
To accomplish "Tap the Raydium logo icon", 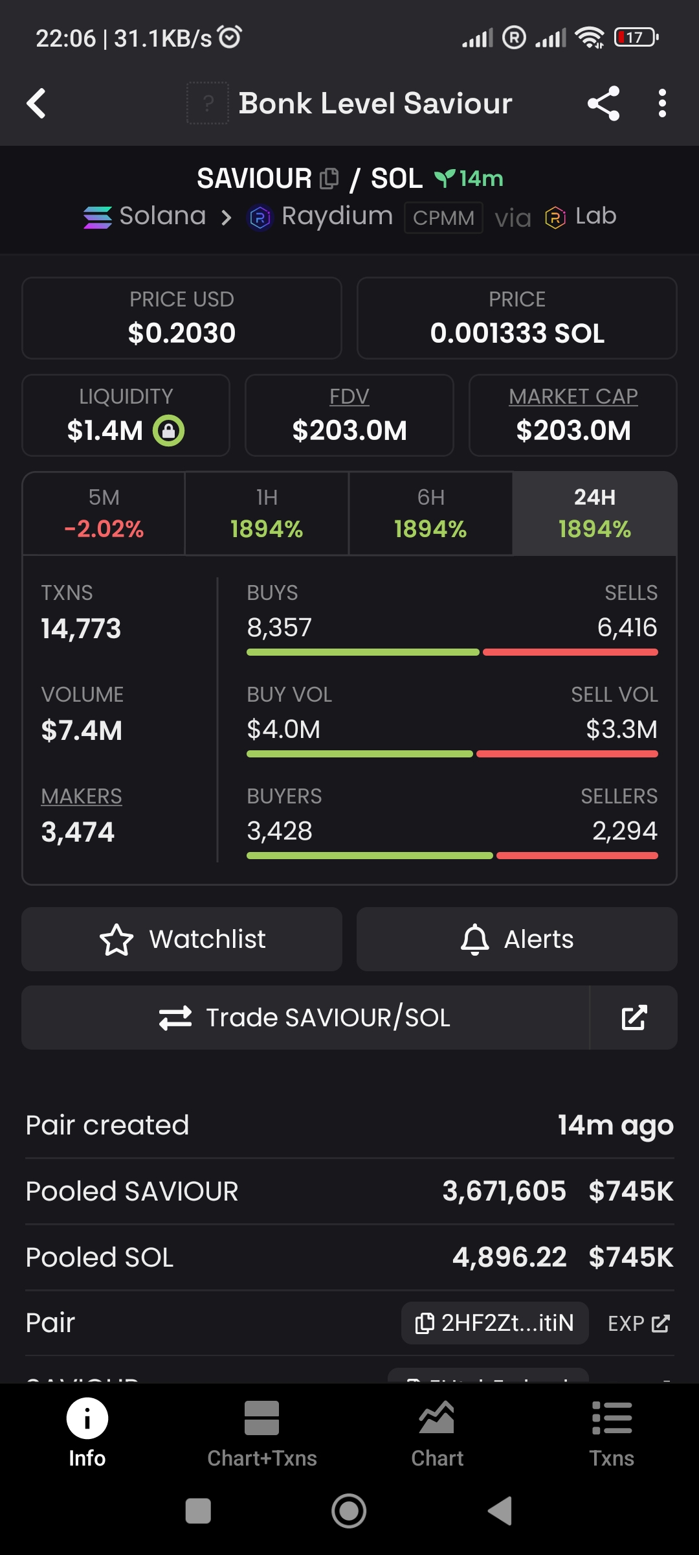I will point(260,218).
